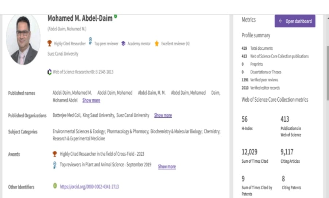This screenshot has width=329, height=198.
Task: Click the green verified badge beside name
Action: (116, 16)
